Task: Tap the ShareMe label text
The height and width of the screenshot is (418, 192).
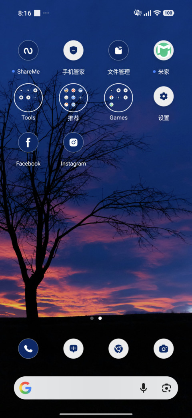Action: pyautogui.click(x=28, y=71)
